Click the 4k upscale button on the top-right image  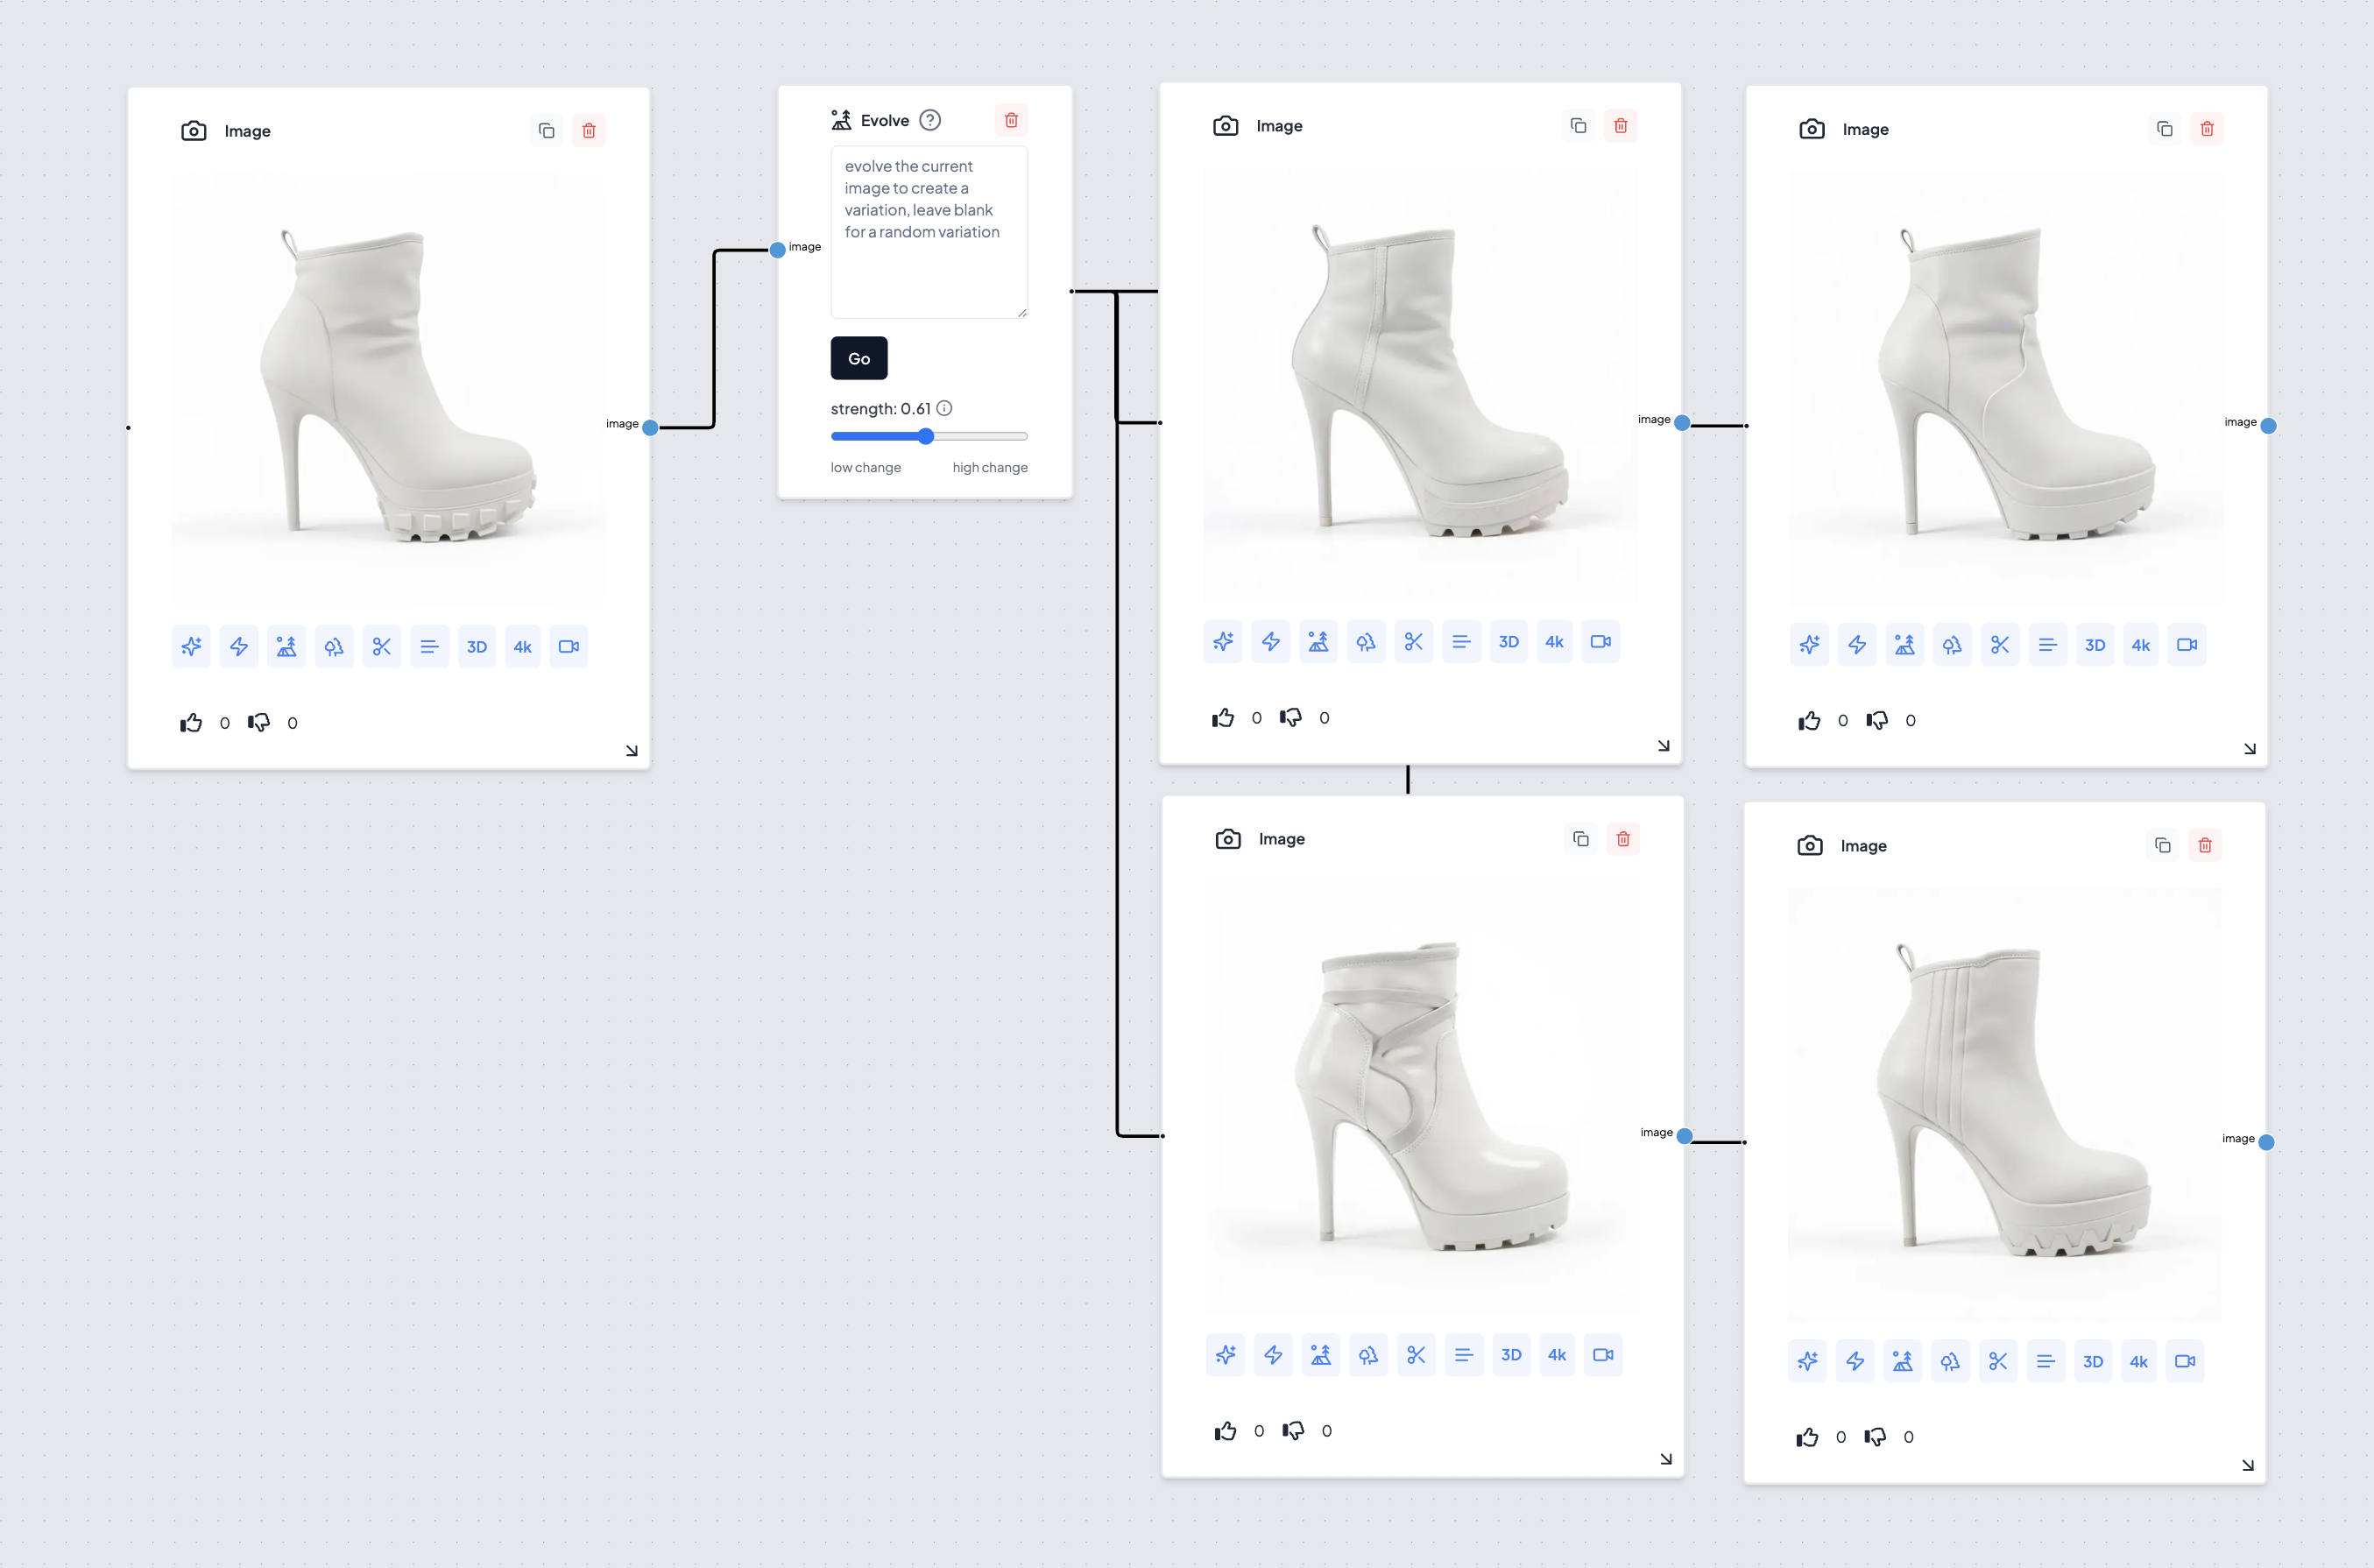[2140, 645]
